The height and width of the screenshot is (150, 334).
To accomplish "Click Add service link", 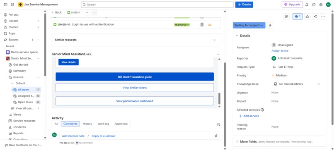I will (249, 116).
